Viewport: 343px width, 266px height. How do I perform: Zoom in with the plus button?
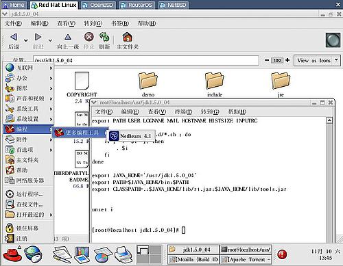[287, 60]
